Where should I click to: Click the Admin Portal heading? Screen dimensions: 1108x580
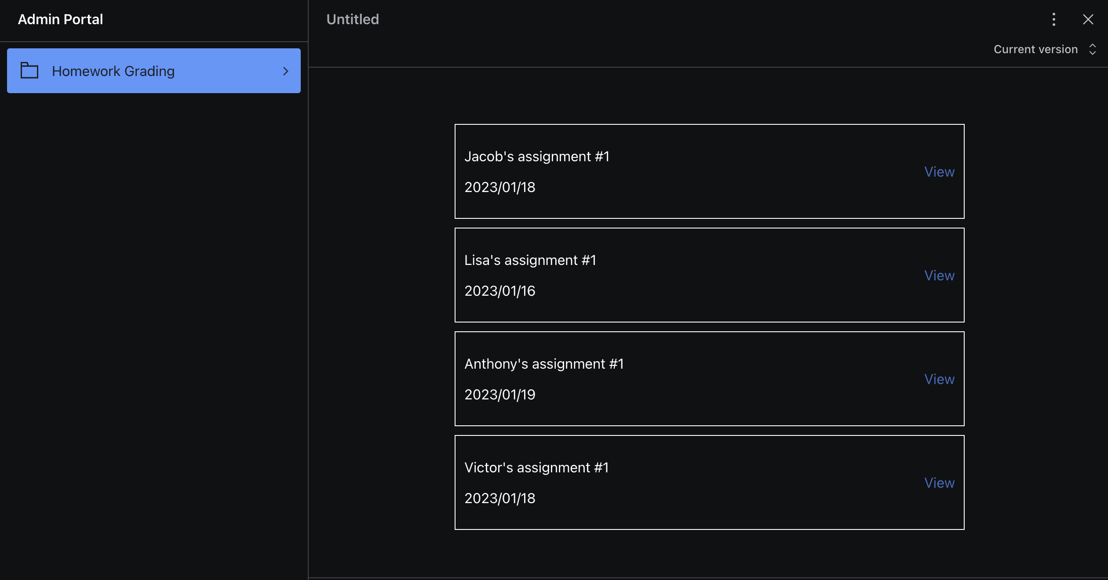(61, 19)
